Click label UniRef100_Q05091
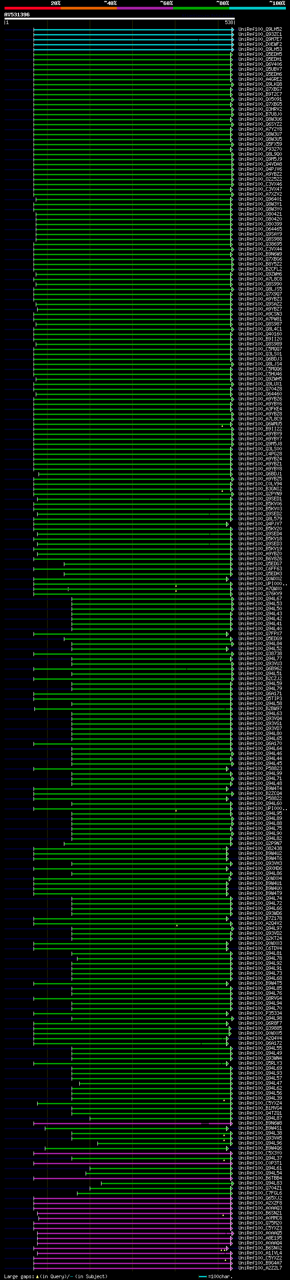 260,99
